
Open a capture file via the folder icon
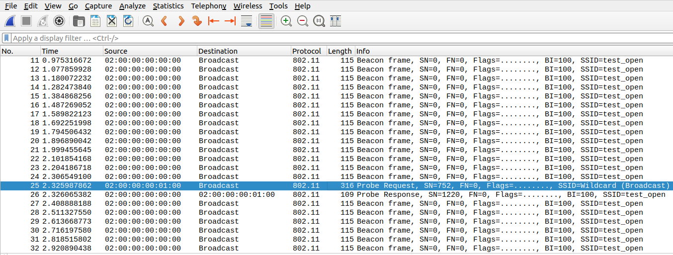pos(79,21)
